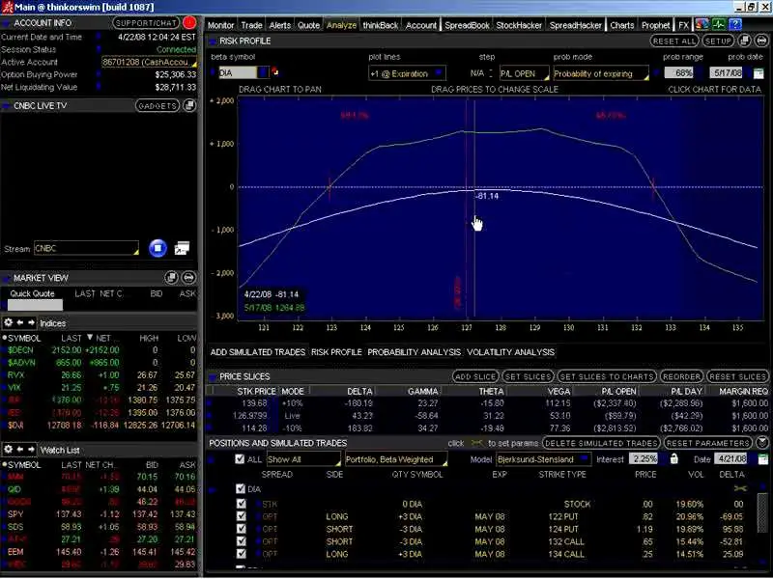
Task: Click the red icon beside the beta symbol field
Action: click(x=274, y=71)
